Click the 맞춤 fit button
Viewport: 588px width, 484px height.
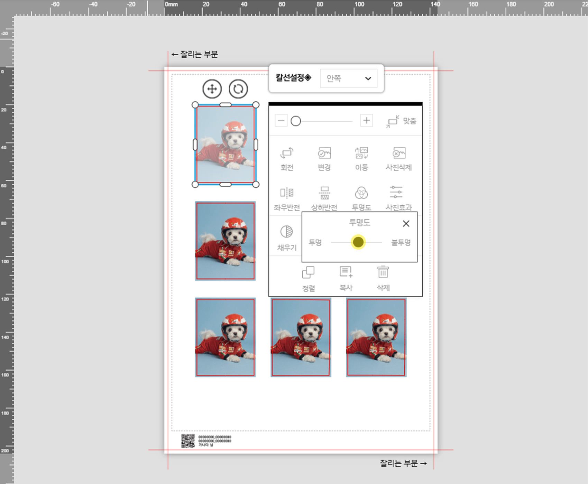401,121
